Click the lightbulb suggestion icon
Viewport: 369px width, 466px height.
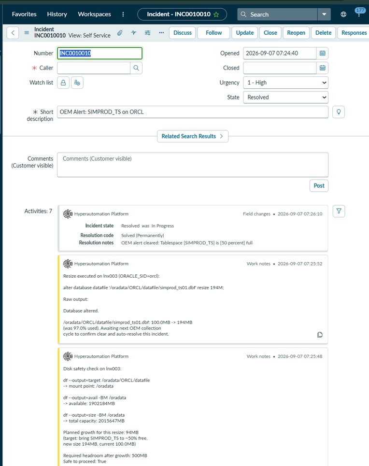339,112
